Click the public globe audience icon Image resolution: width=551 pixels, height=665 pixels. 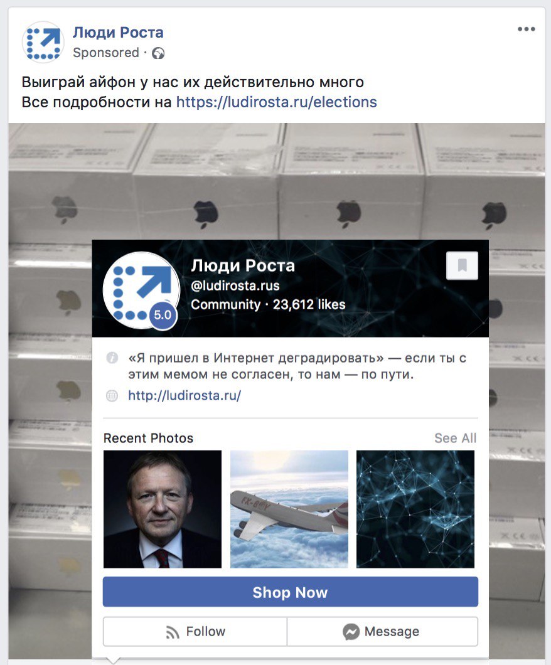click(158, 53)
